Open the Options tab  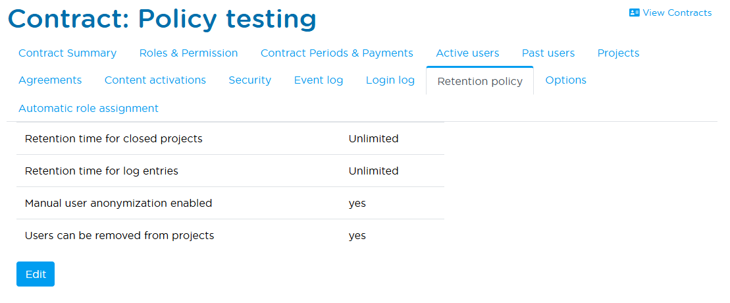pos(565,80)
